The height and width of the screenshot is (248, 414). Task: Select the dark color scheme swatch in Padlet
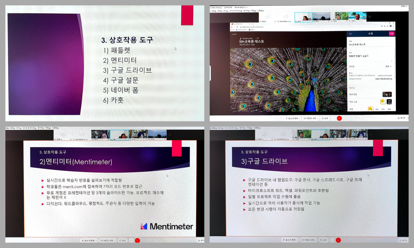point(389,102)
